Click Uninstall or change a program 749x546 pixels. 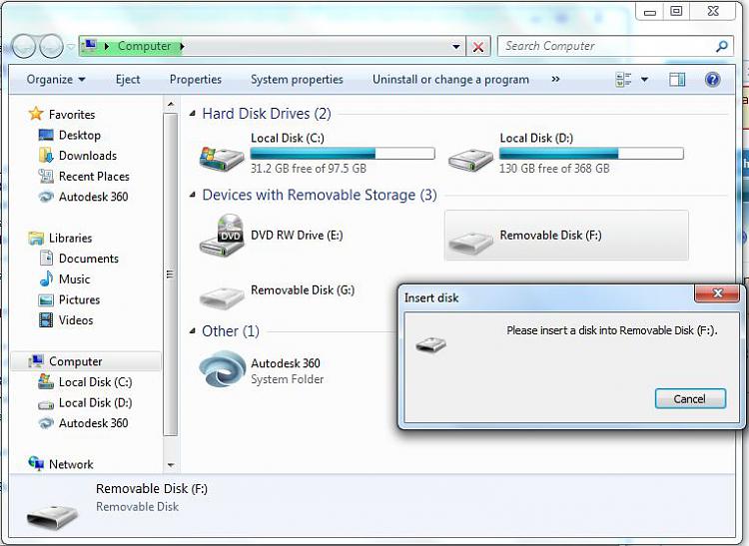(450, 79)
